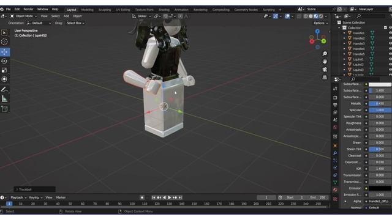The height and width of the screenshot is (220, 392).
Task: Adjust the Sheen Tint slider
Action: [380, 149]
